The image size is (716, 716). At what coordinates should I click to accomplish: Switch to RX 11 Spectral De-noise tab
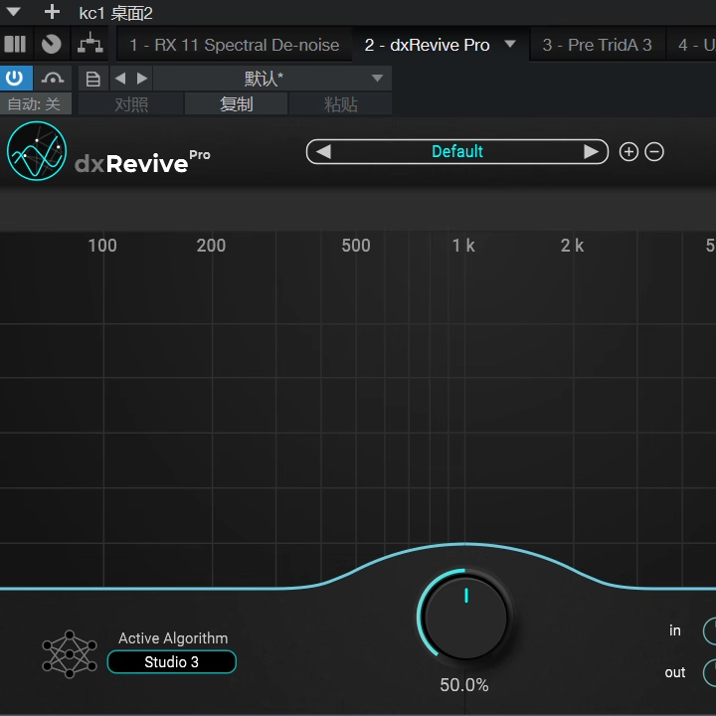coord(235,45)
